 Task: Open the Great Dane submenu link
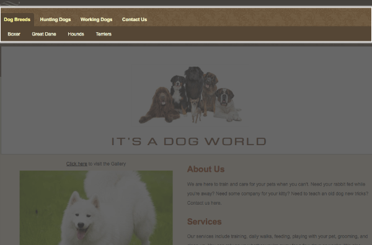(44, 34)
